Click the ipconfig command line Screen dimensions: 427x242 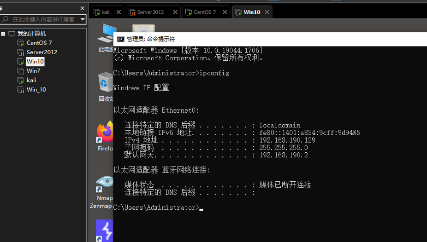click(171, 73)
